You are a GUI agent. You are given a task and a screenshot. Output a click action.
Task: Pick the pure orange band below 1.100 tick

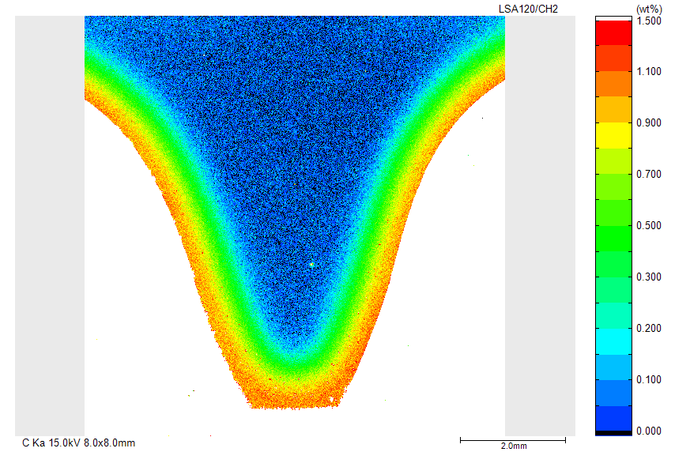[x=613, y=84]
